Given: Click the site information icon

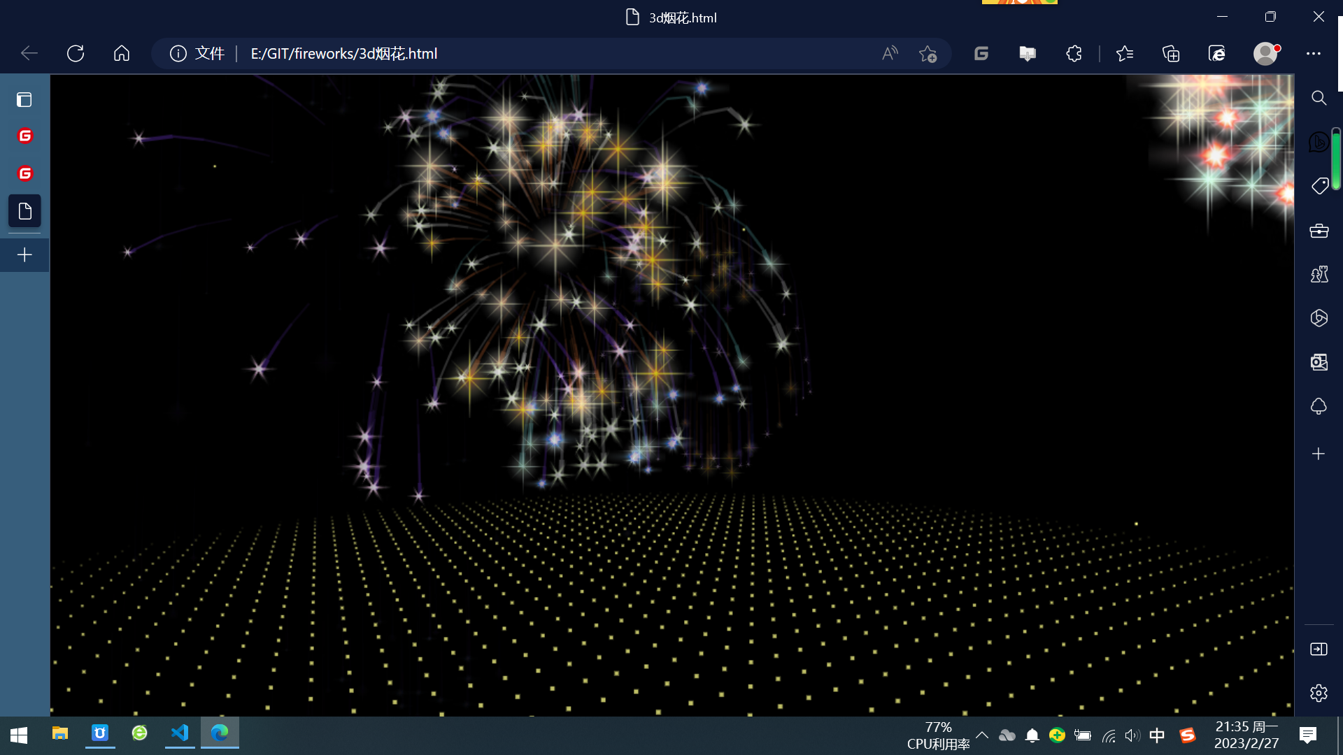Looking at the screenshot, I should pos(178,54).
